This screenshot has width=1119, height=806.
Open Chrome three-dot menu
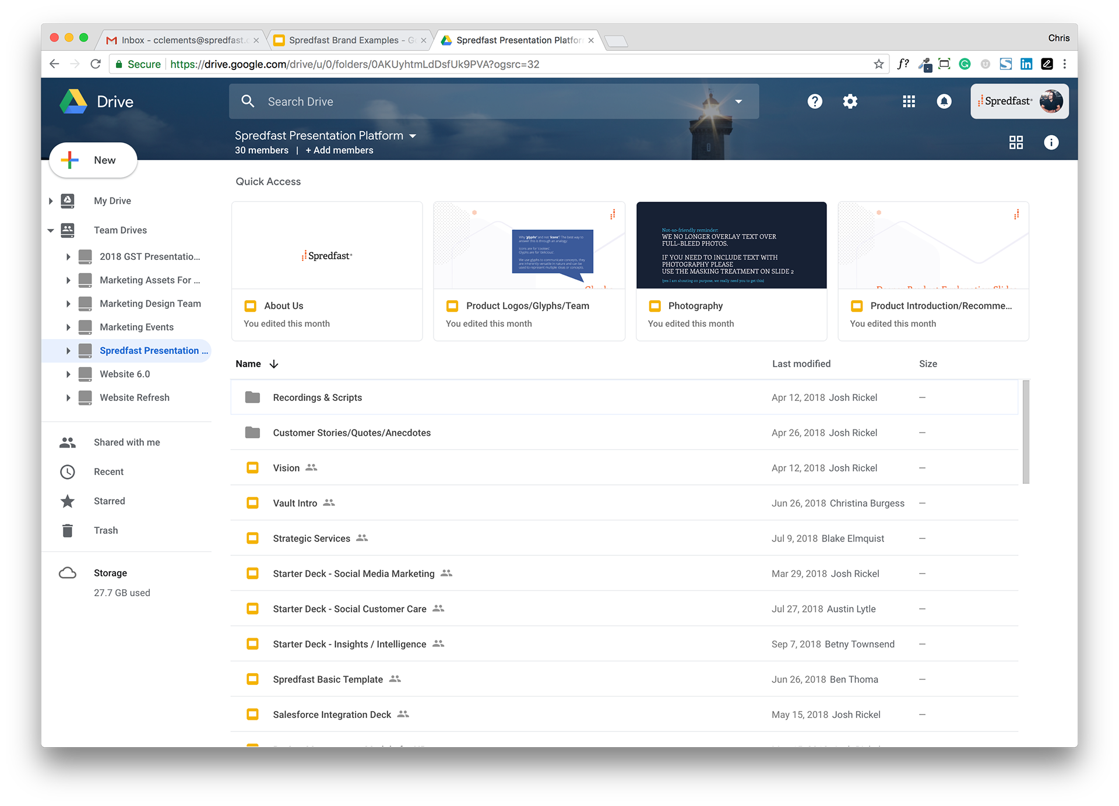[x=1065, y=64]
